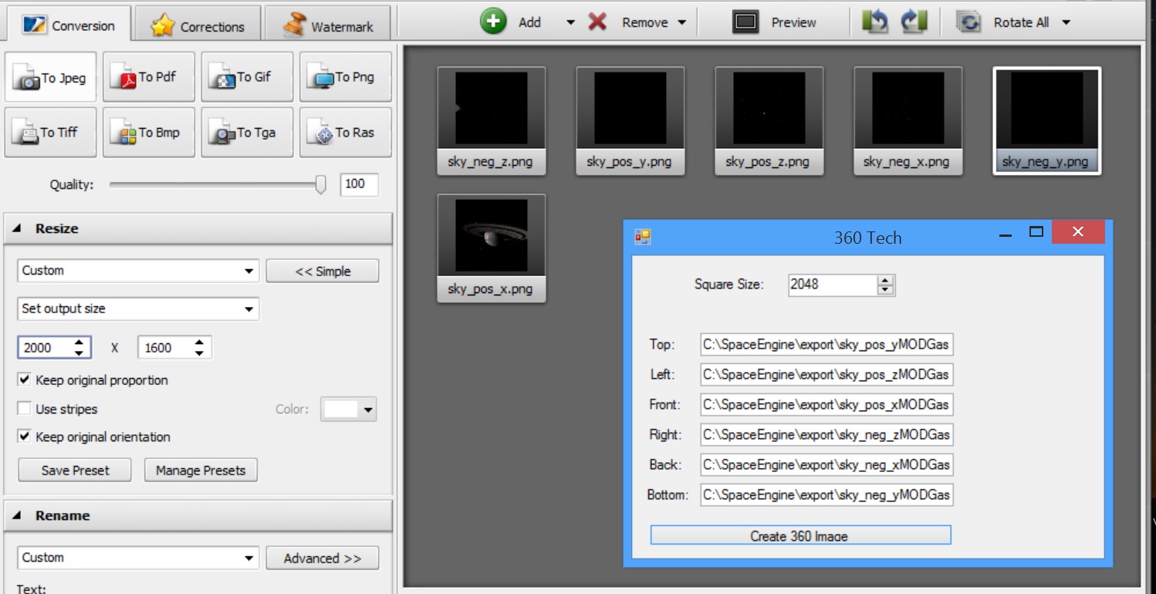Select the sky_neg_y.png thumbnail
1156x594 pixels.
(x=1046, y=120)
